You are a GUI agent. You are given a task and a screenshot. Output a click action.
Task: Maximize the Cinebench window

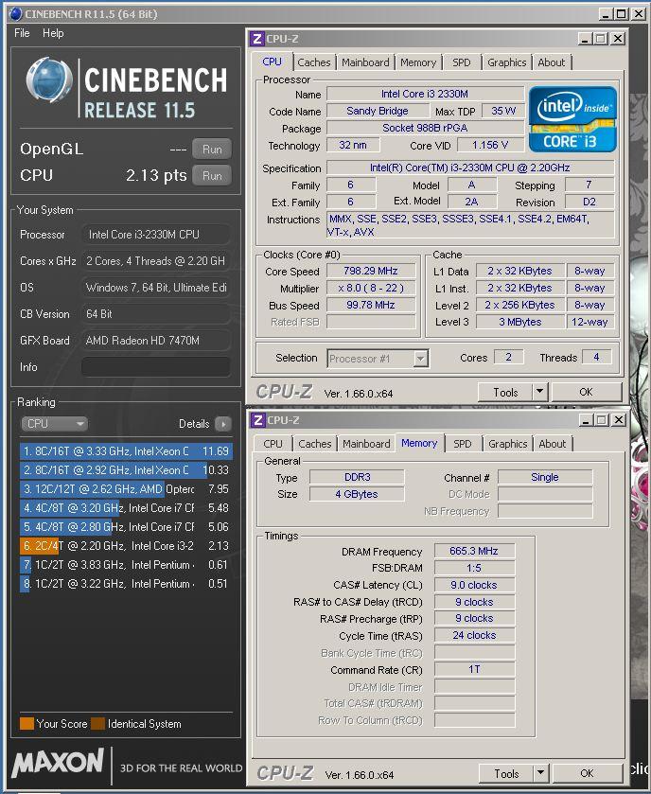(621, 14)
